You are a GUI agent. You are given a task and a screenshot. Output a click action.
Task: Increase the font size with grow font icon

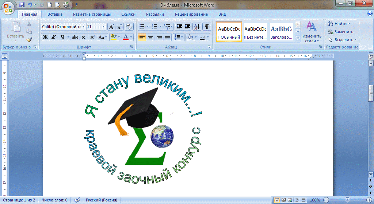[x=111, y=27]
